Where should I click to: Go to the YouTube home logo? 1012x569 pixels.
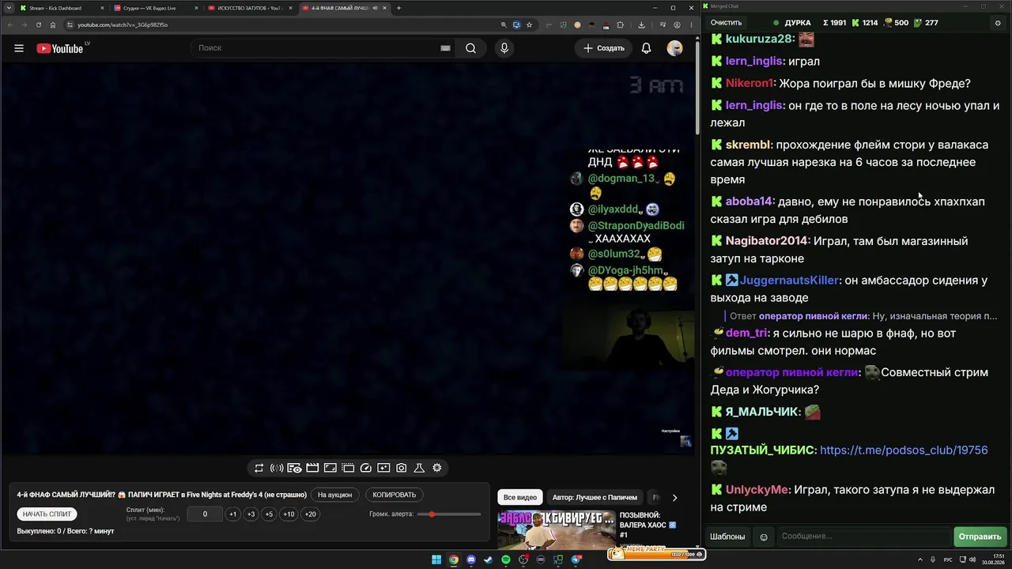pyautogui.click(x=59, y=48)
